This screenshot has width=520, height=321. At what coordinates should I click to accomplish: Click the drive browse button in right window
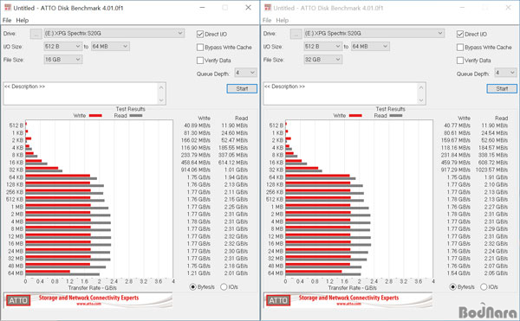point(296,34)
